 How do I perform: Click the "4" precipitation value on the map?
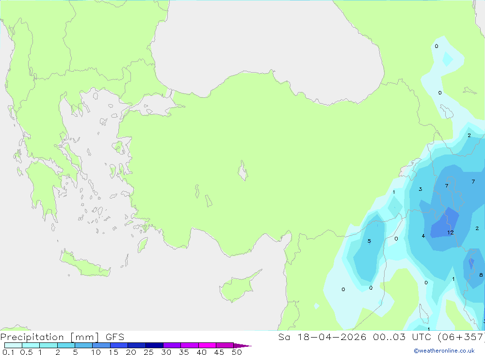coord(423,236)
